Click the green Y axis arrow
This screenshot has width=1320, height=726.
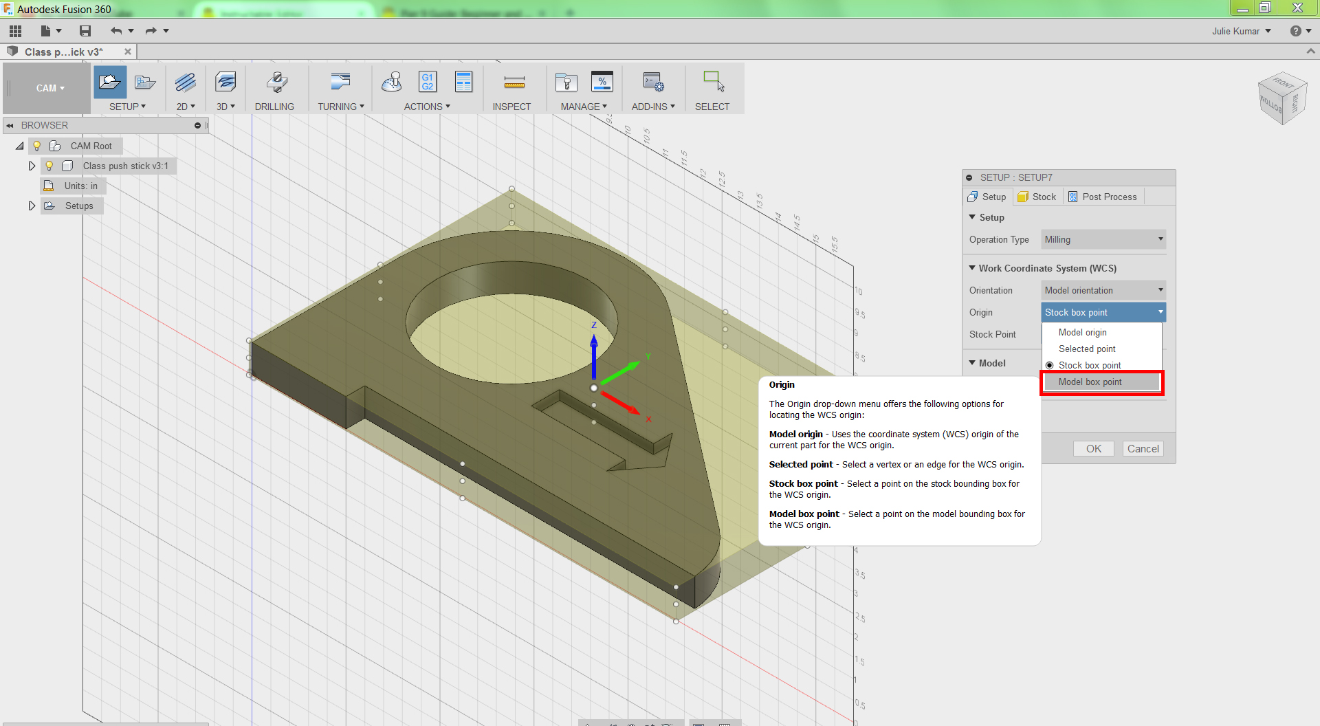coord(620,372)
